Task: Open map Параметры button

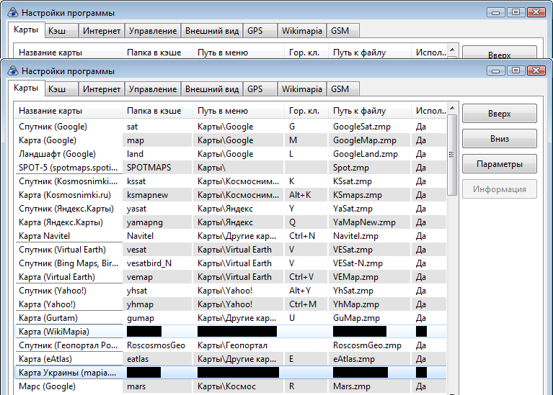Action: pos(499,164)
